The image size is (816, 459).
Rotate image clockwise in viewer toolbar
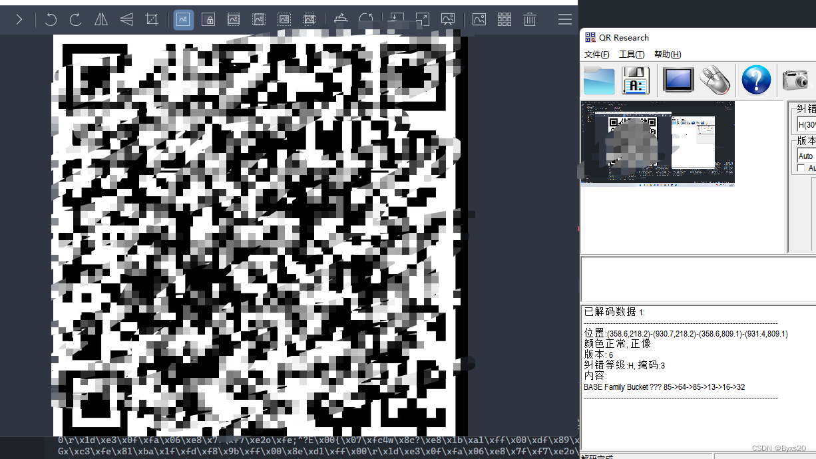(x=76, y=20)
